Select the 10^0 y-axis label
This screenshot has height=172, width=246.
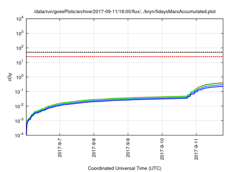[20, 77]
